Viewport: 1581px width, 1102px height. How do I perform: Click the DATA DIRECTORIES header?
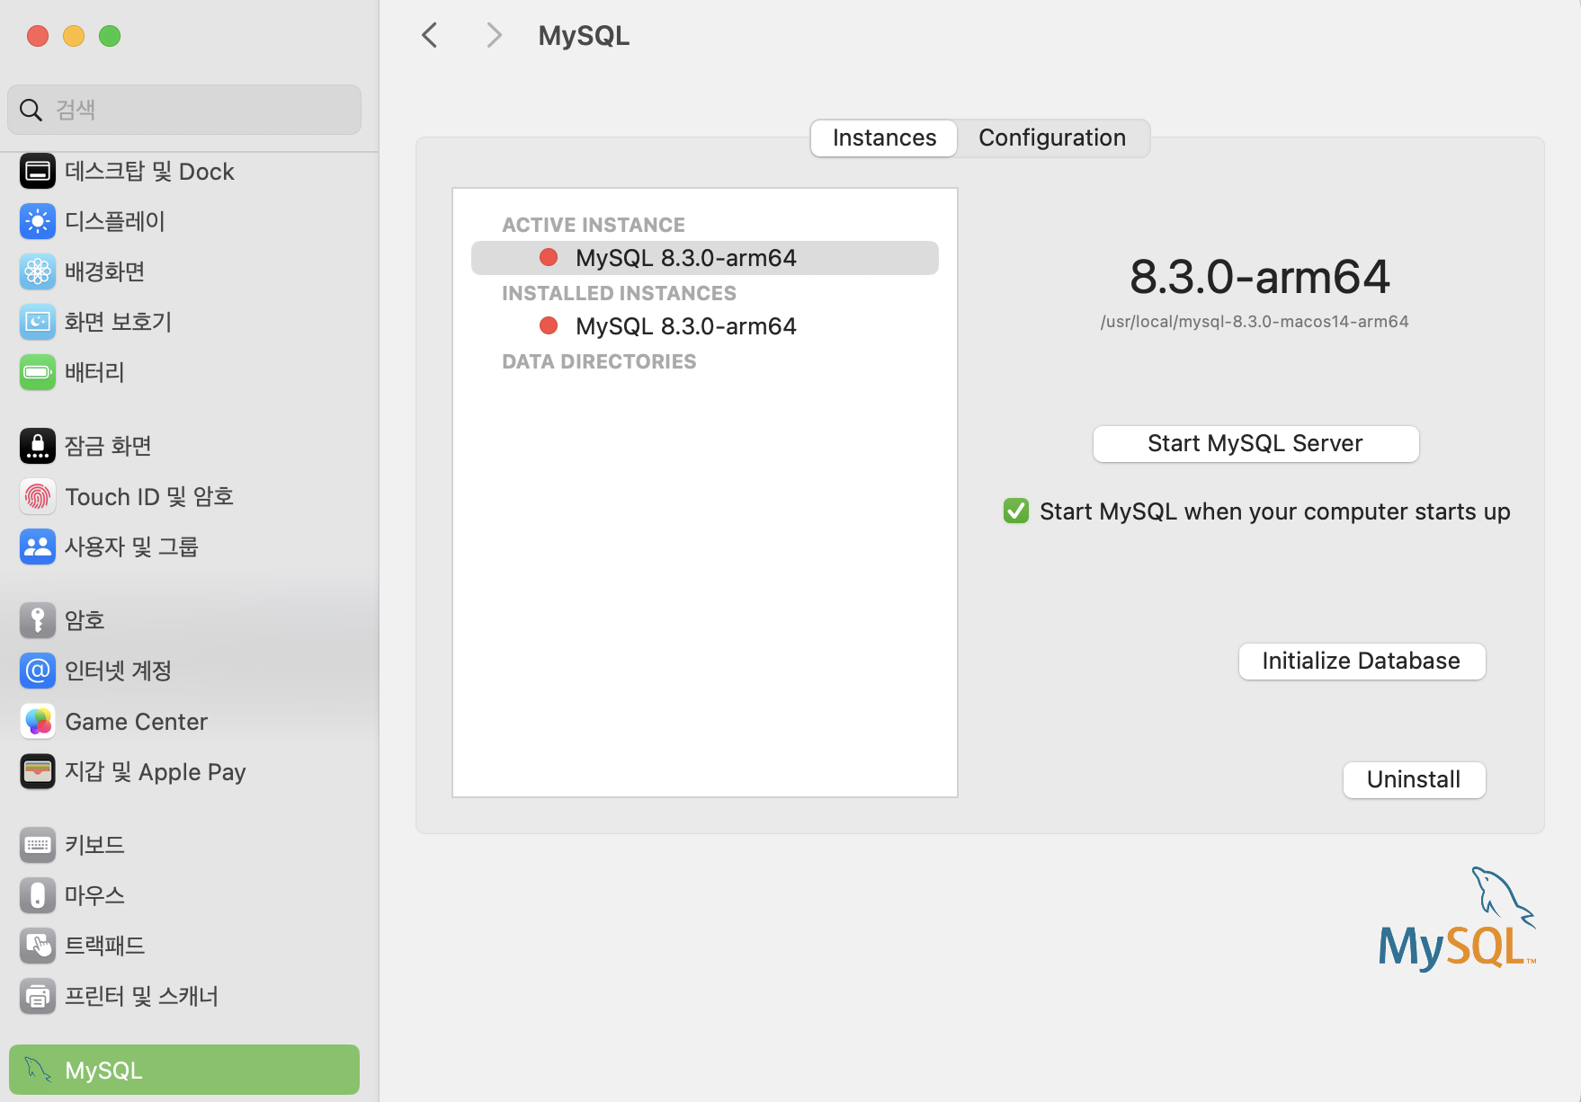599,361
